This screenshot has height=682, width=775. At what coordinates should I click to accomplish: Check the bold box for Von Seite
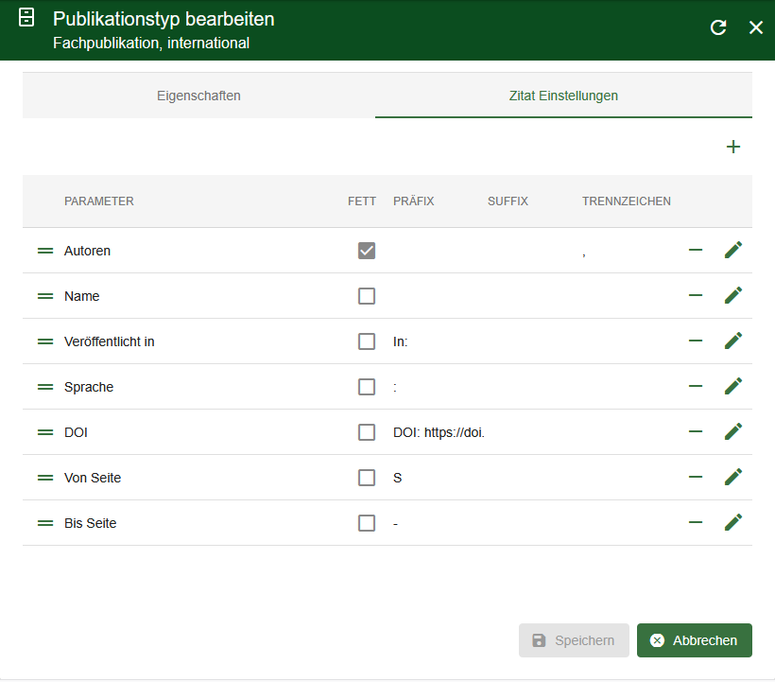click(367, 478)
